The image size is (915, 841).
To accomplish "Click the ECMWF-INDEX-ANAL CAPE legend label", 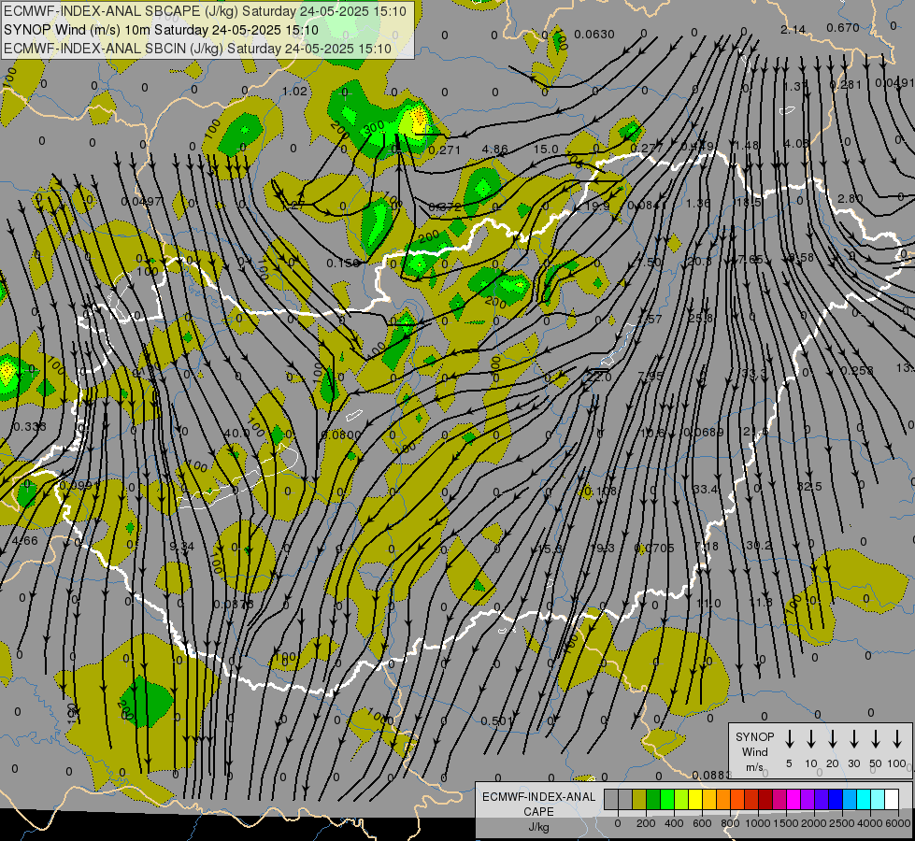I will pos(538,805).
